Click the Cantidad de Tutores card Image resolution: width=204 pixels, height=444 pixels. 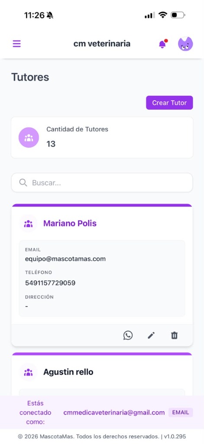coord(102,137)
